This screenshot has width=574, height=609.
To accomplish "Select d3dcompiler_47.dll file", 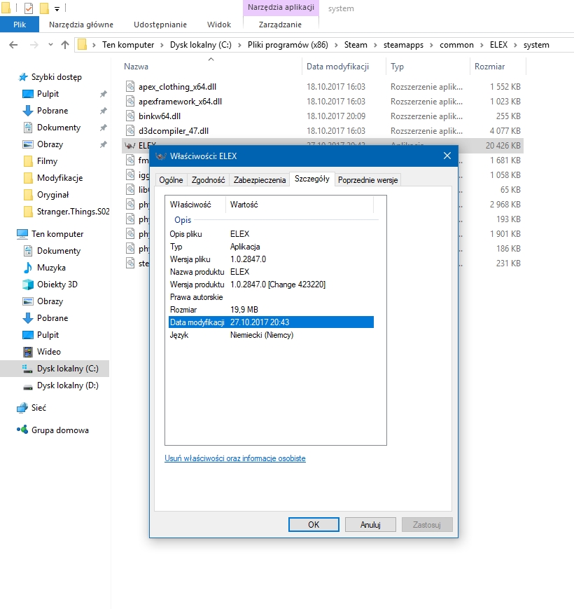I will 174,131.
